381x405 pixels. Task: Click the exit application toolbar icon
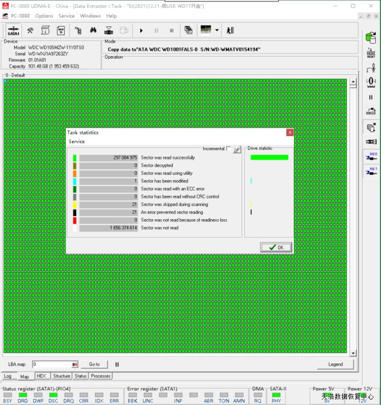[x=231, y=30]
